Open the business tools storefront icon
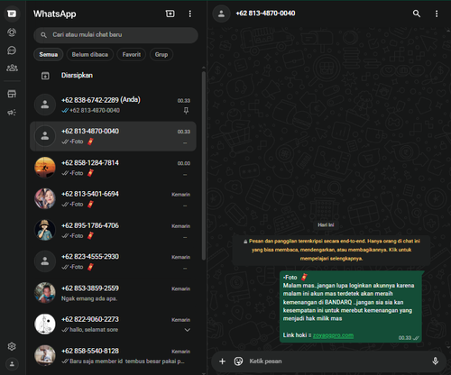This screenshot has width=451, height=375. click(x=12, y=94)
